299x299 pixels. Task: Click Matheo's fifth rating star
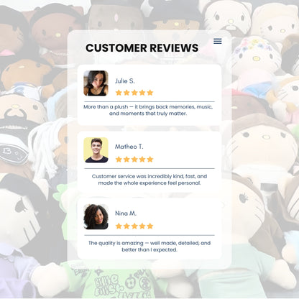click(150, 160)
